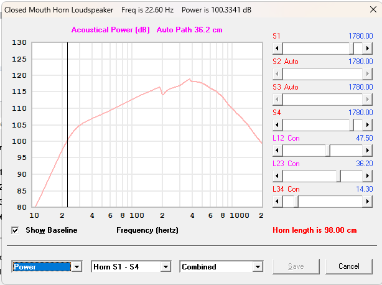382x285 pixels.
Task: Click the S3 Auto label
Action: coord(286,87)
